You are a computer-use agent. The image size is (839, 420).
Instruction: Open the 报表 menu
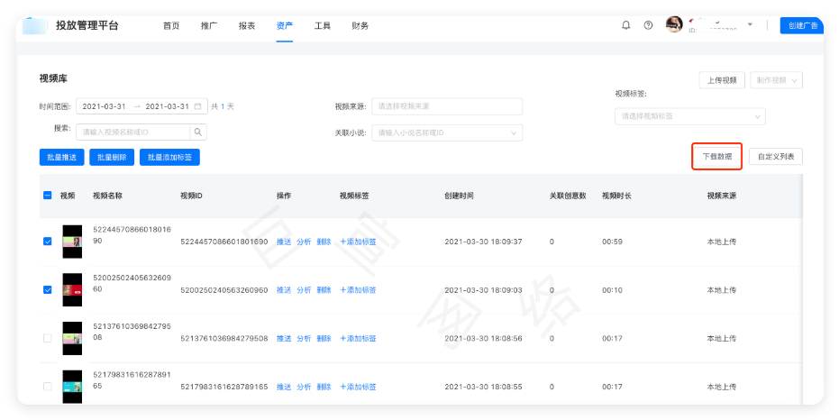247,25
